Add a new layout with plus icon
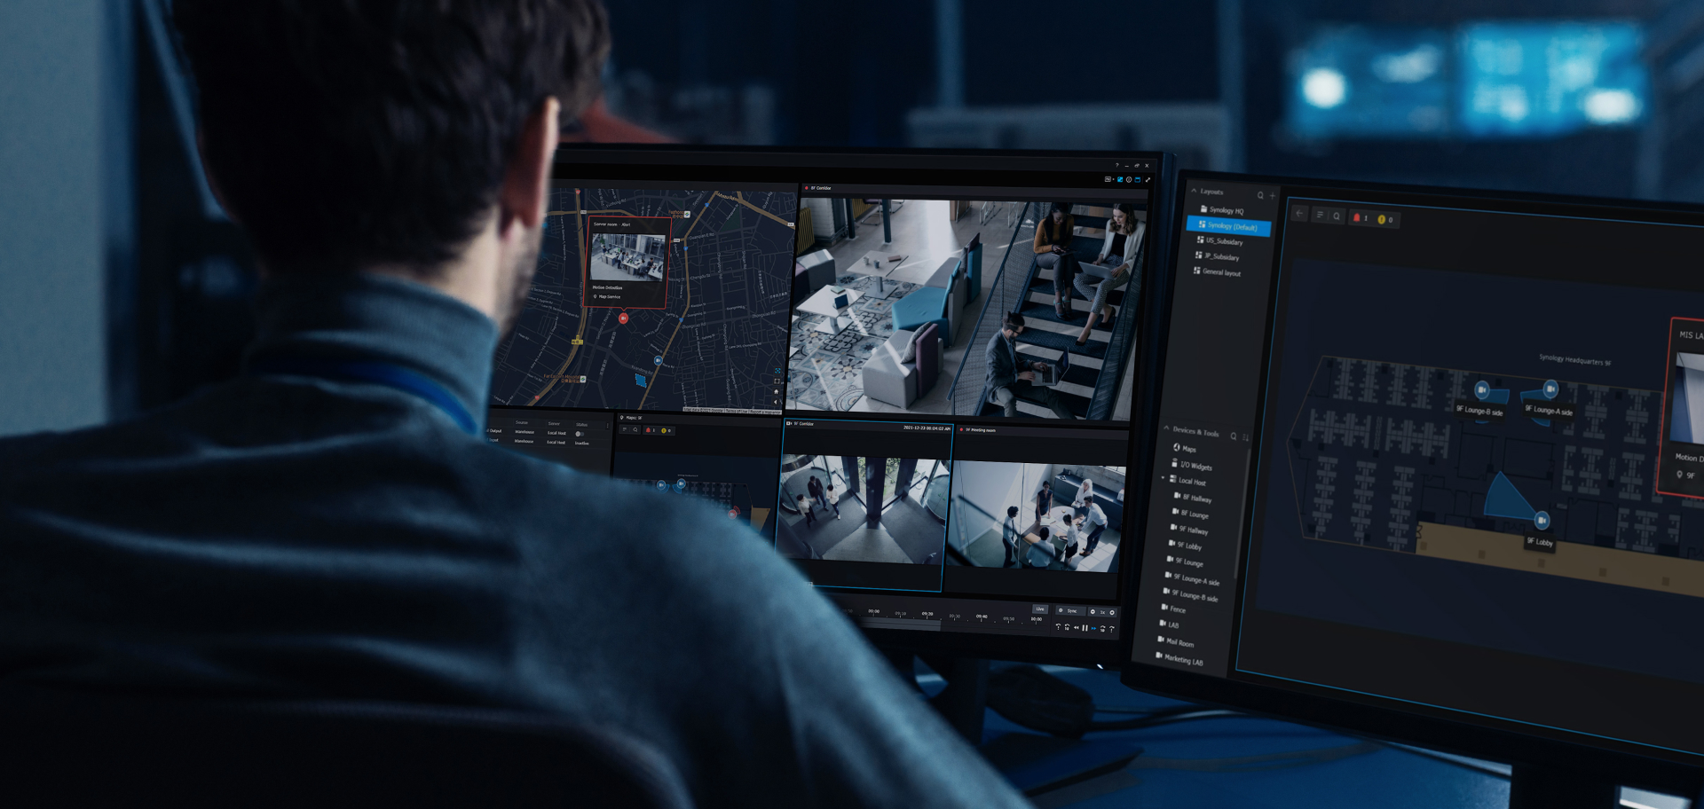 tap(1272, 196)
